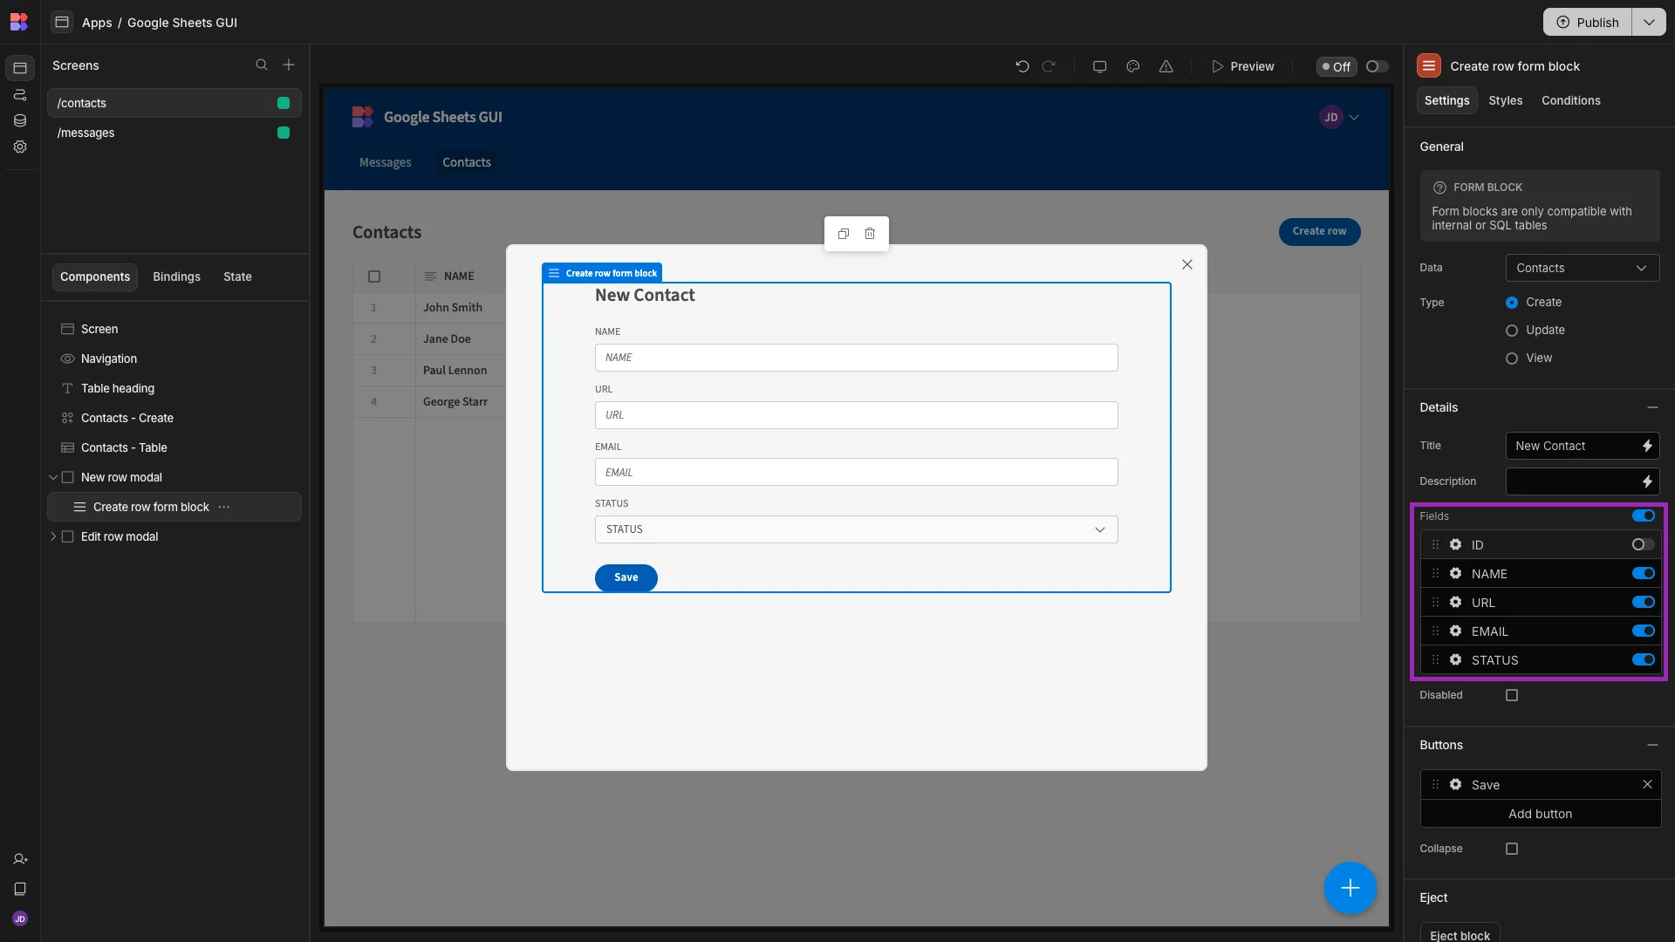Expand the Edit row modal tree item
The height and width of the screenshot is (942, 1675).
[53, 536]
